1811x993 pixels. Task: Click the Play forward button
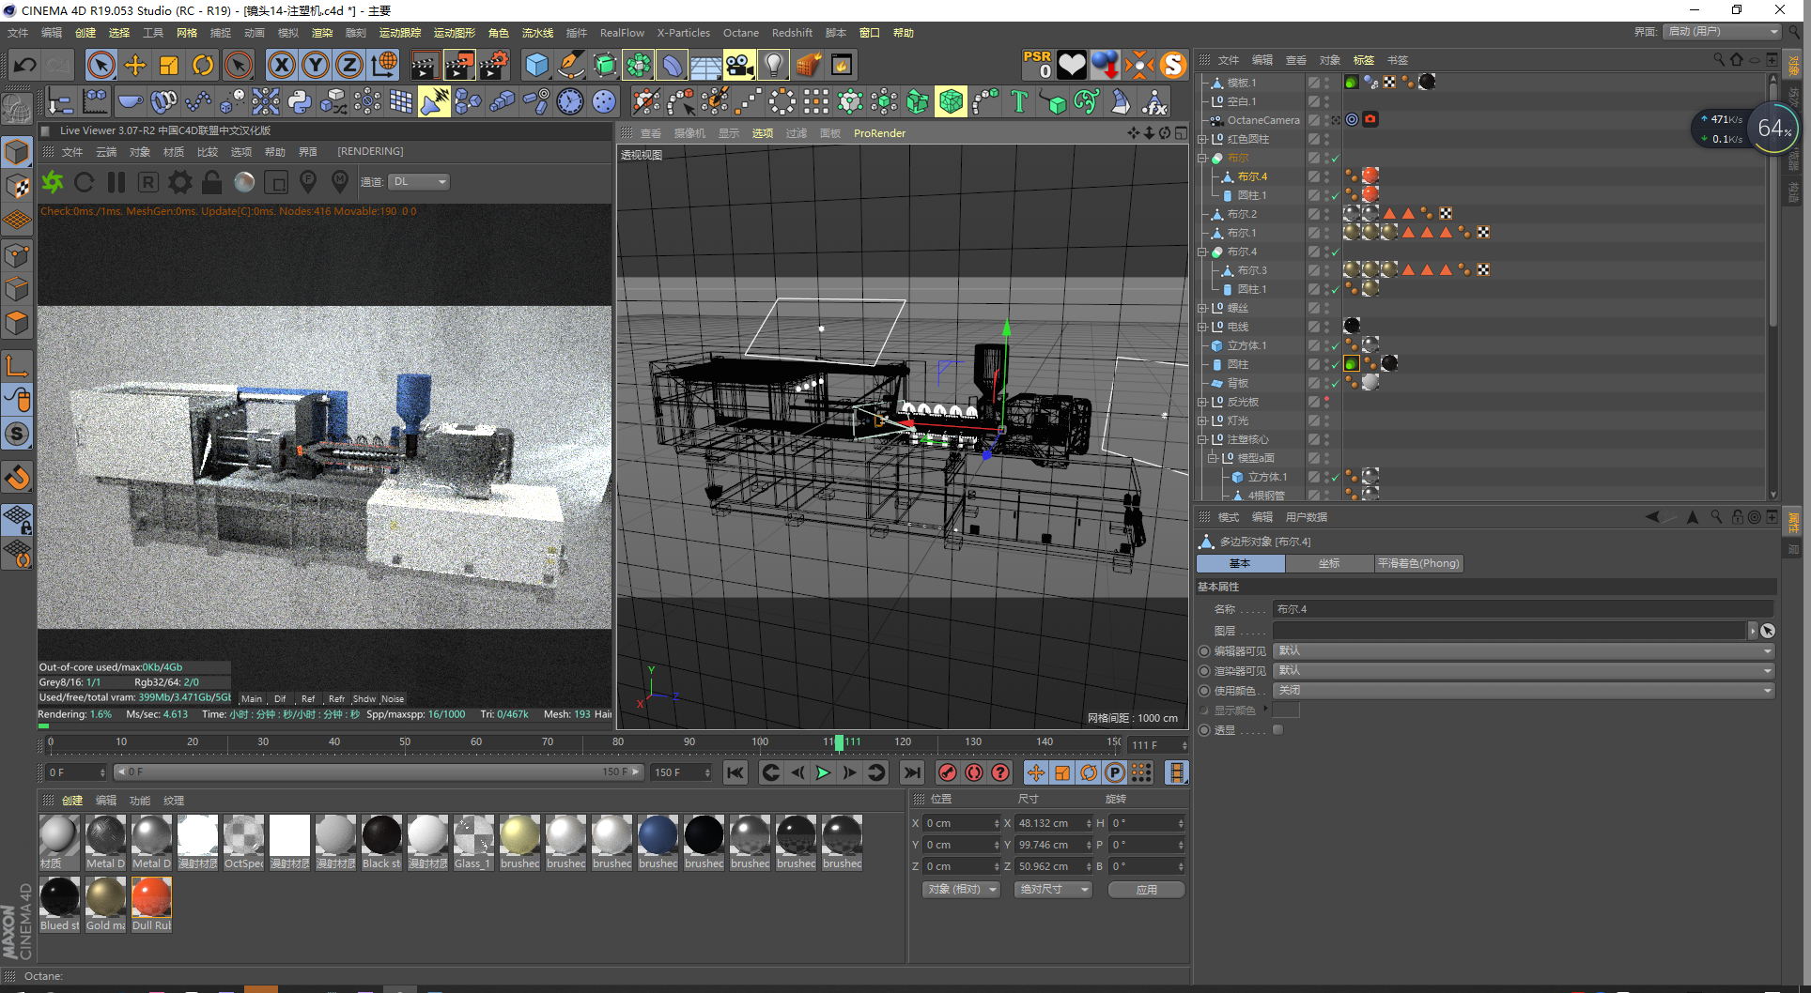click(823, 772)
